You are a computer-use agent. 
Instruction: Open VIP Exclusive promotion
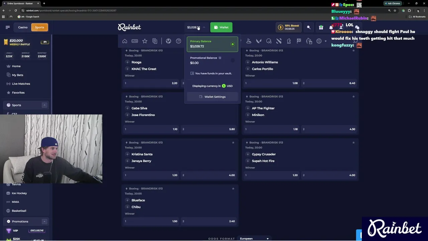[25, 230]
